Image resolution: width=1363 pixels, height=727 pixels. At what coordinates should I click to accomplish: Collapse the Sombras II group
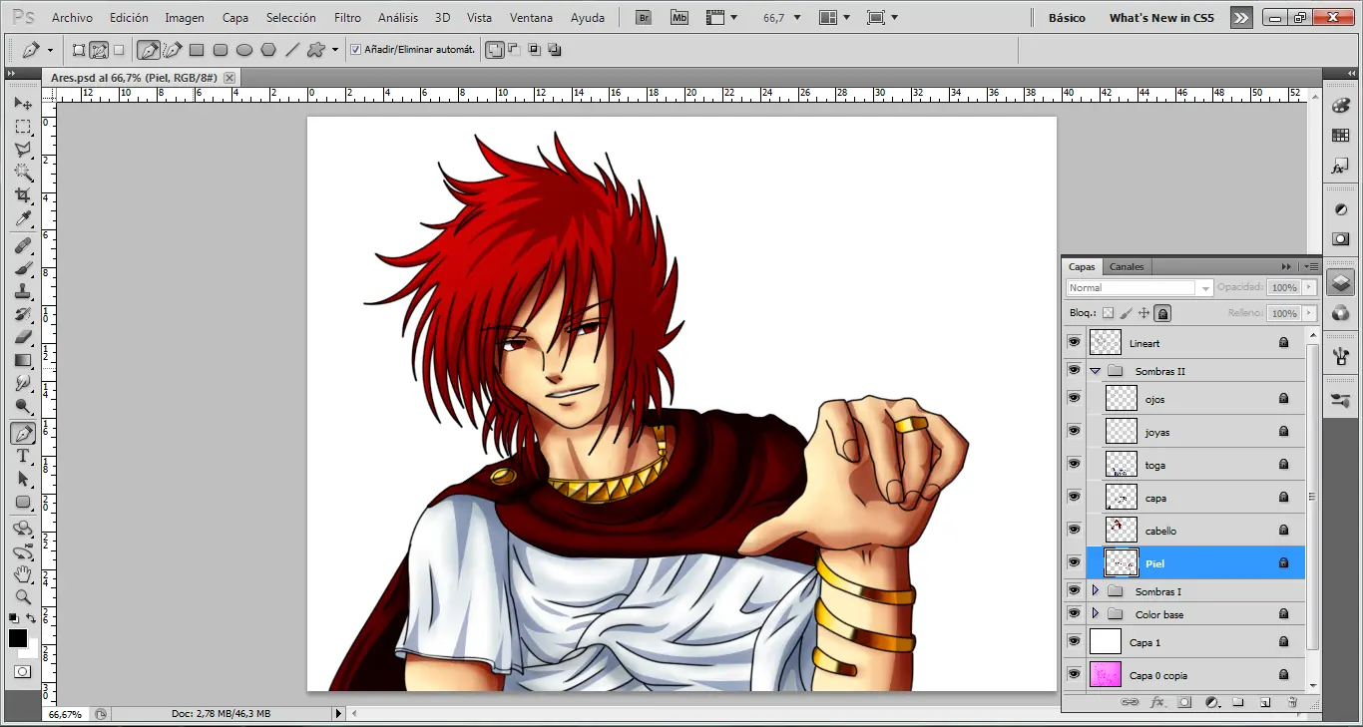coord(1095,371)
